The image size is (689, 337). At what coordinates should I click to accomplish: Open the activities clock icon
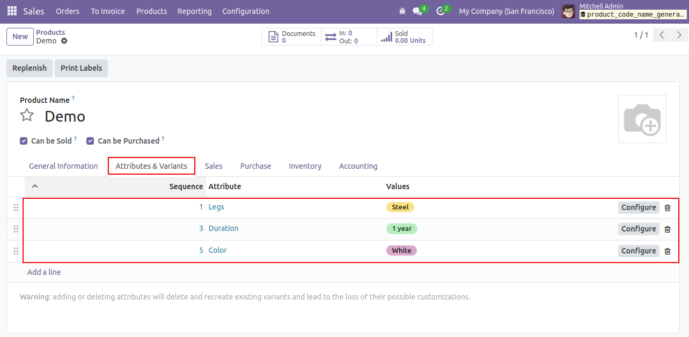click(441, 11)
